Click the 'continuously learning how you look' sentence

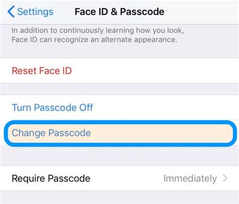tap(122, 31)
